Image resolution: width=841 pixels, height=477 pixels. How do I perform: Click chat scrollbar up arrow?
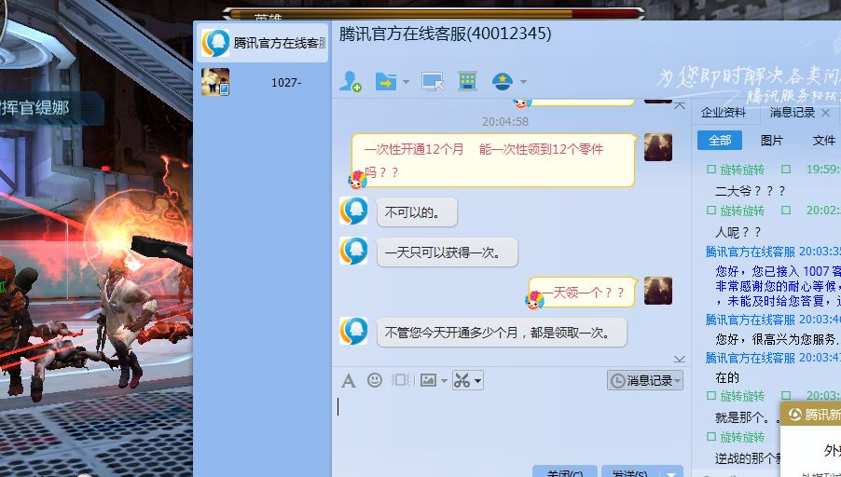pyautogui.click(x=680, y=105)
